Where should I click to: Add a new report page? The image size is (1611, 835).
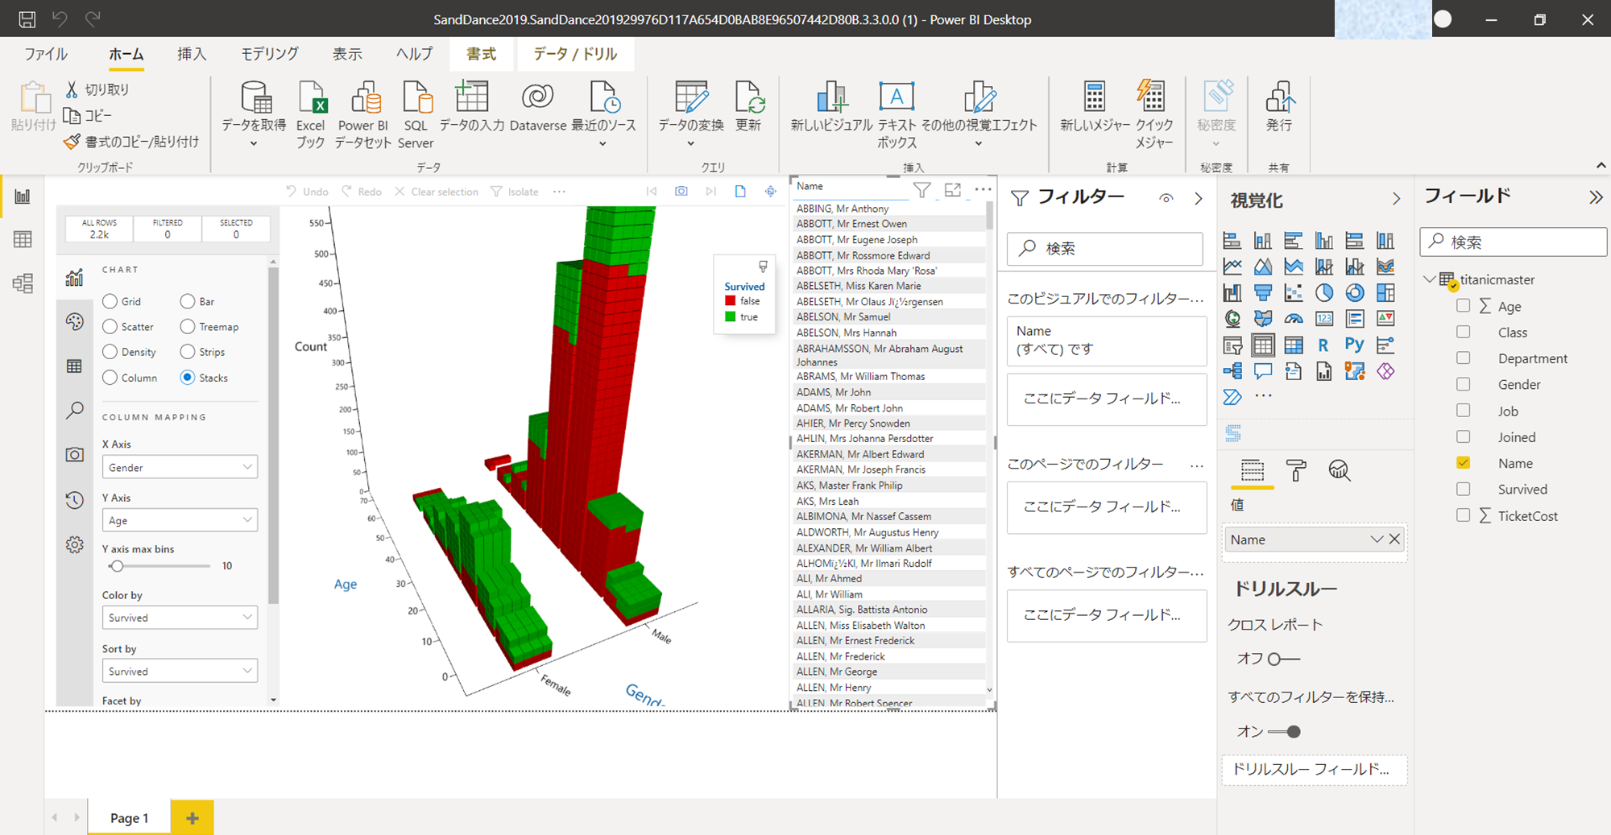[192, 818]
